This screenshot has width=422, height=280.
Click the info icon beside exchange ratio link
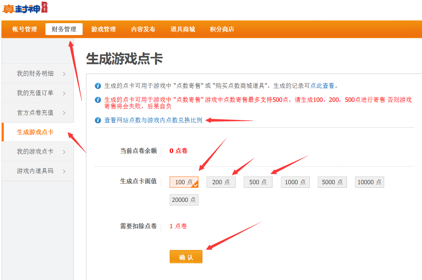[x=98, y=120]
